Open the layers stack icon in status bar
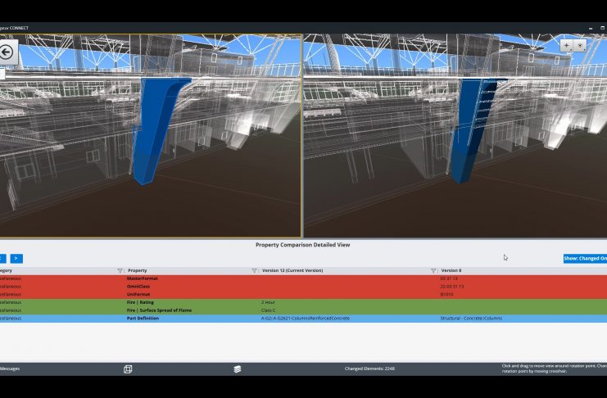This screenshot has height=398, width=607. point(238,369)
